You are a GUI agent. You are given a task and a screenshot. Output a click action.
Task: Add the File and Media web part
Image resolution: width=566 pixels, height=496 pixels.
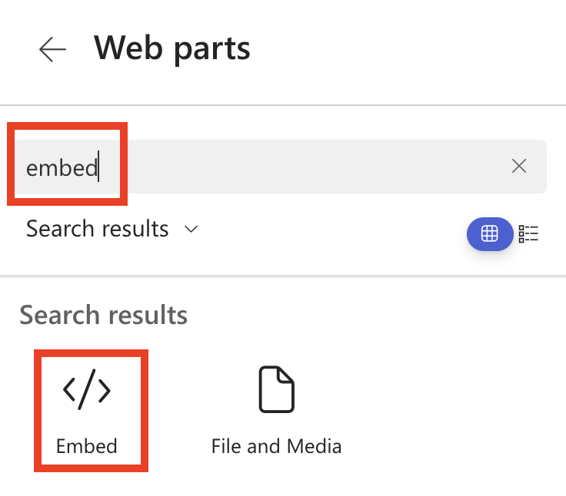[276, 411]
